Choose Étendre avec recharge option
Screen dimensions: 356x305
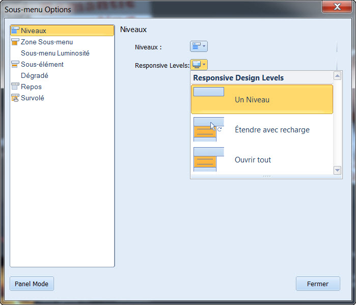pyautogui.click(x=262, y=129)
